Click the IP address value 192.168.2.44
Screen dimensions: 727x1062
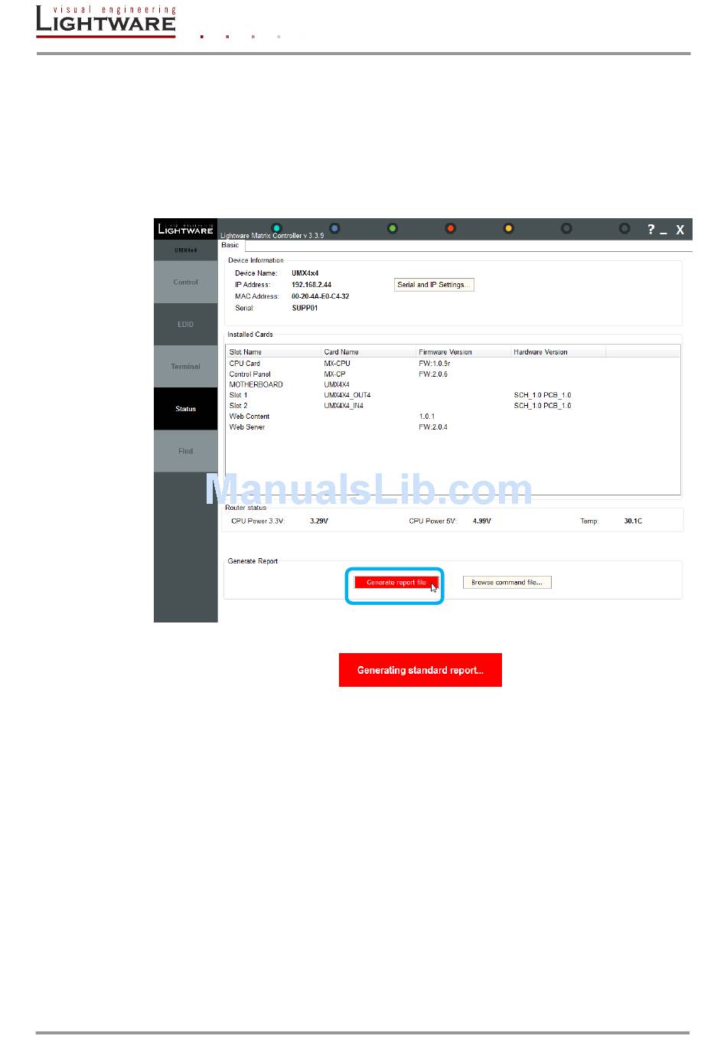(x=311, y=285)
